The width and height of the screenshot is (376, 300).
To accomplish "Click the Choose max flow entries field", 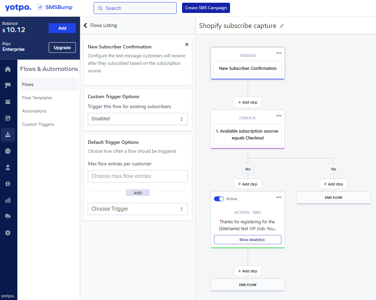I will tap(138, 176).
